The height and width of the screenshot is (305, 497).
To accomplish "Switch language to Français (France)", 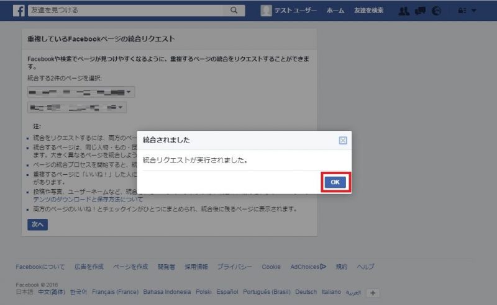I will pyautogui.click(x=115, y=292).
